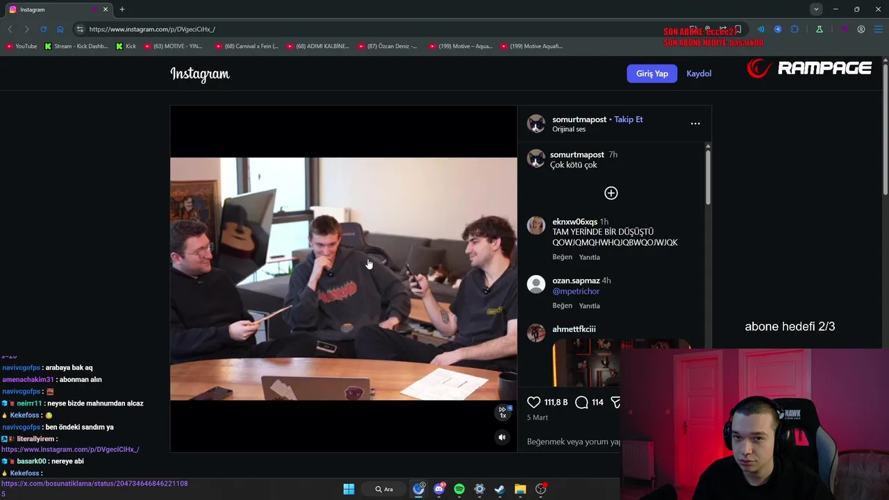Click the video player area
Screen dimensions: 889x500
(x=344, y=278)
